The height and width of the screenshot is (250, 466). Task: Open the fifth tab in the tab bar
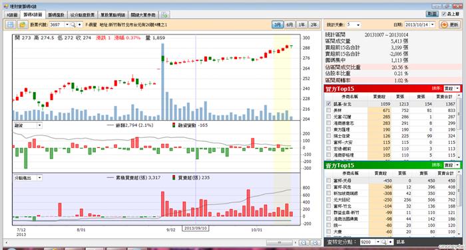113,15
